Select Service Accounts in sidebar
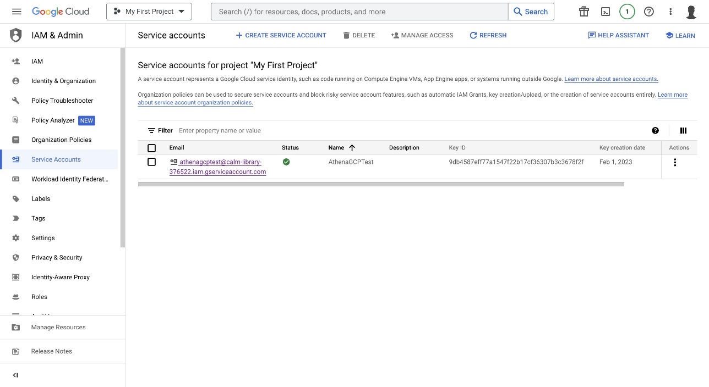The image size is (709, 387). [59, 159]
